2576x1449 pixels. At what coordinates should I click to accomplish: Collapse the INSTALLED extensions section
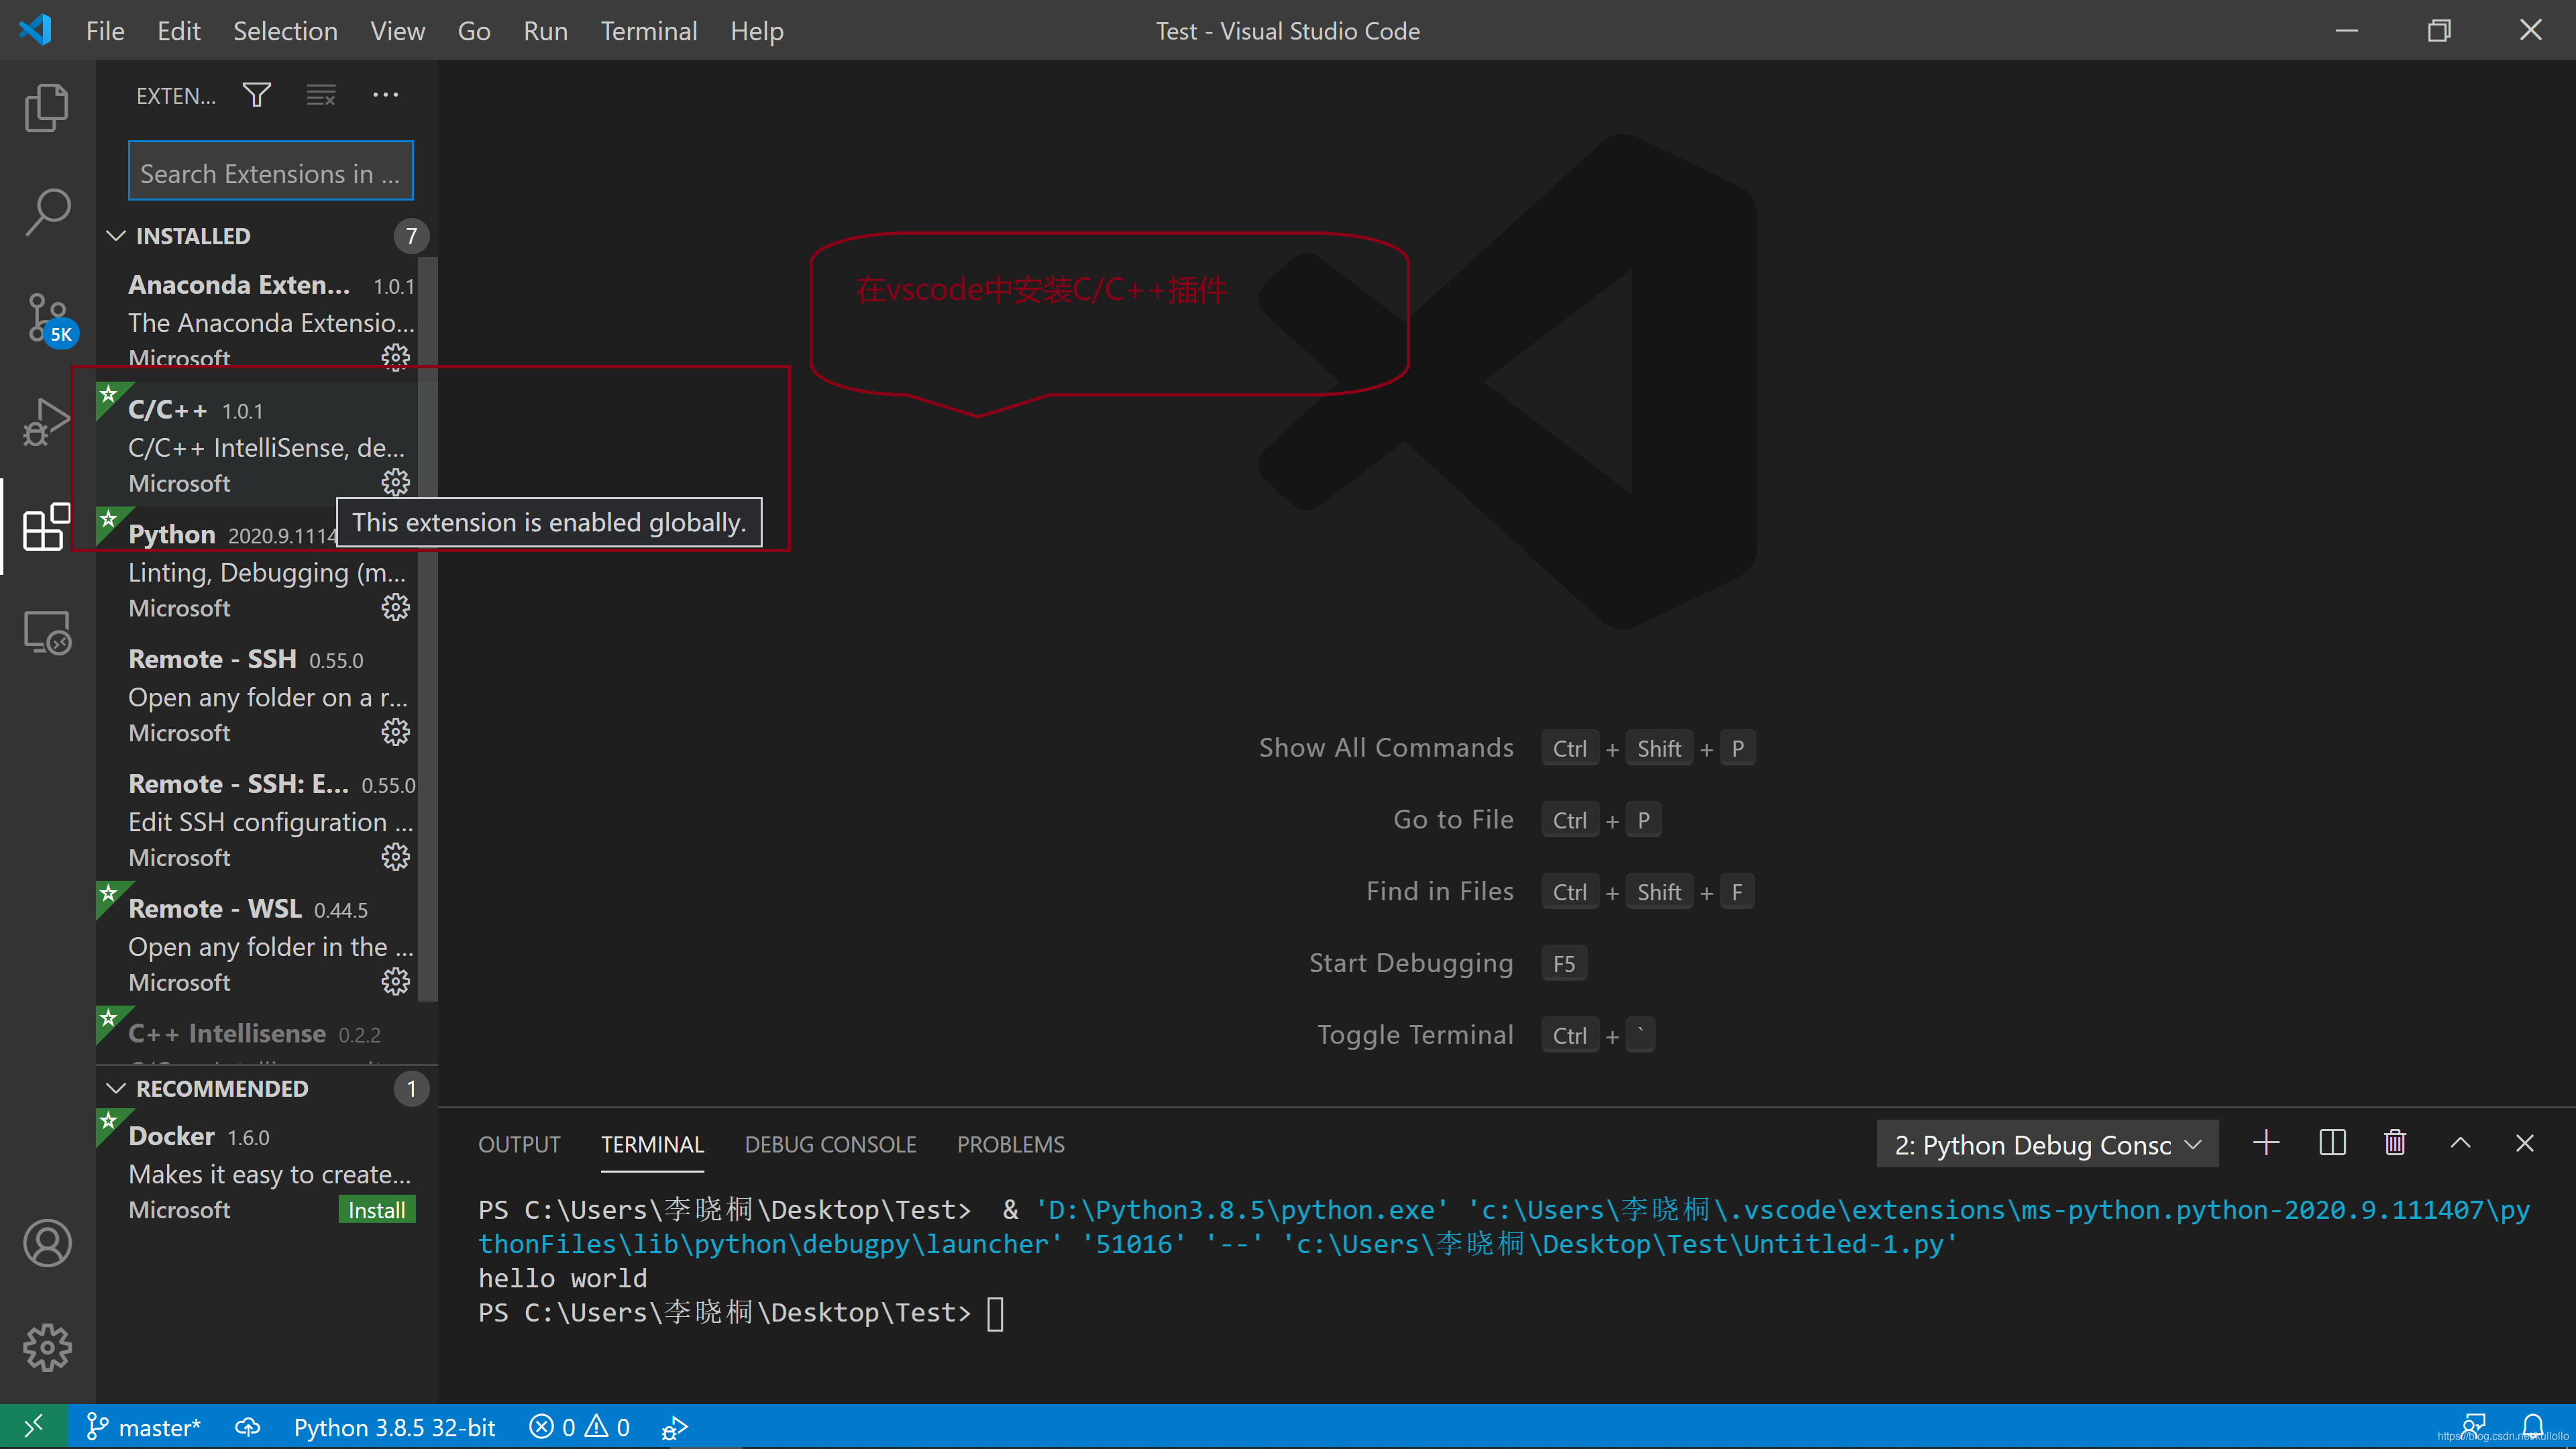(116, 236)
